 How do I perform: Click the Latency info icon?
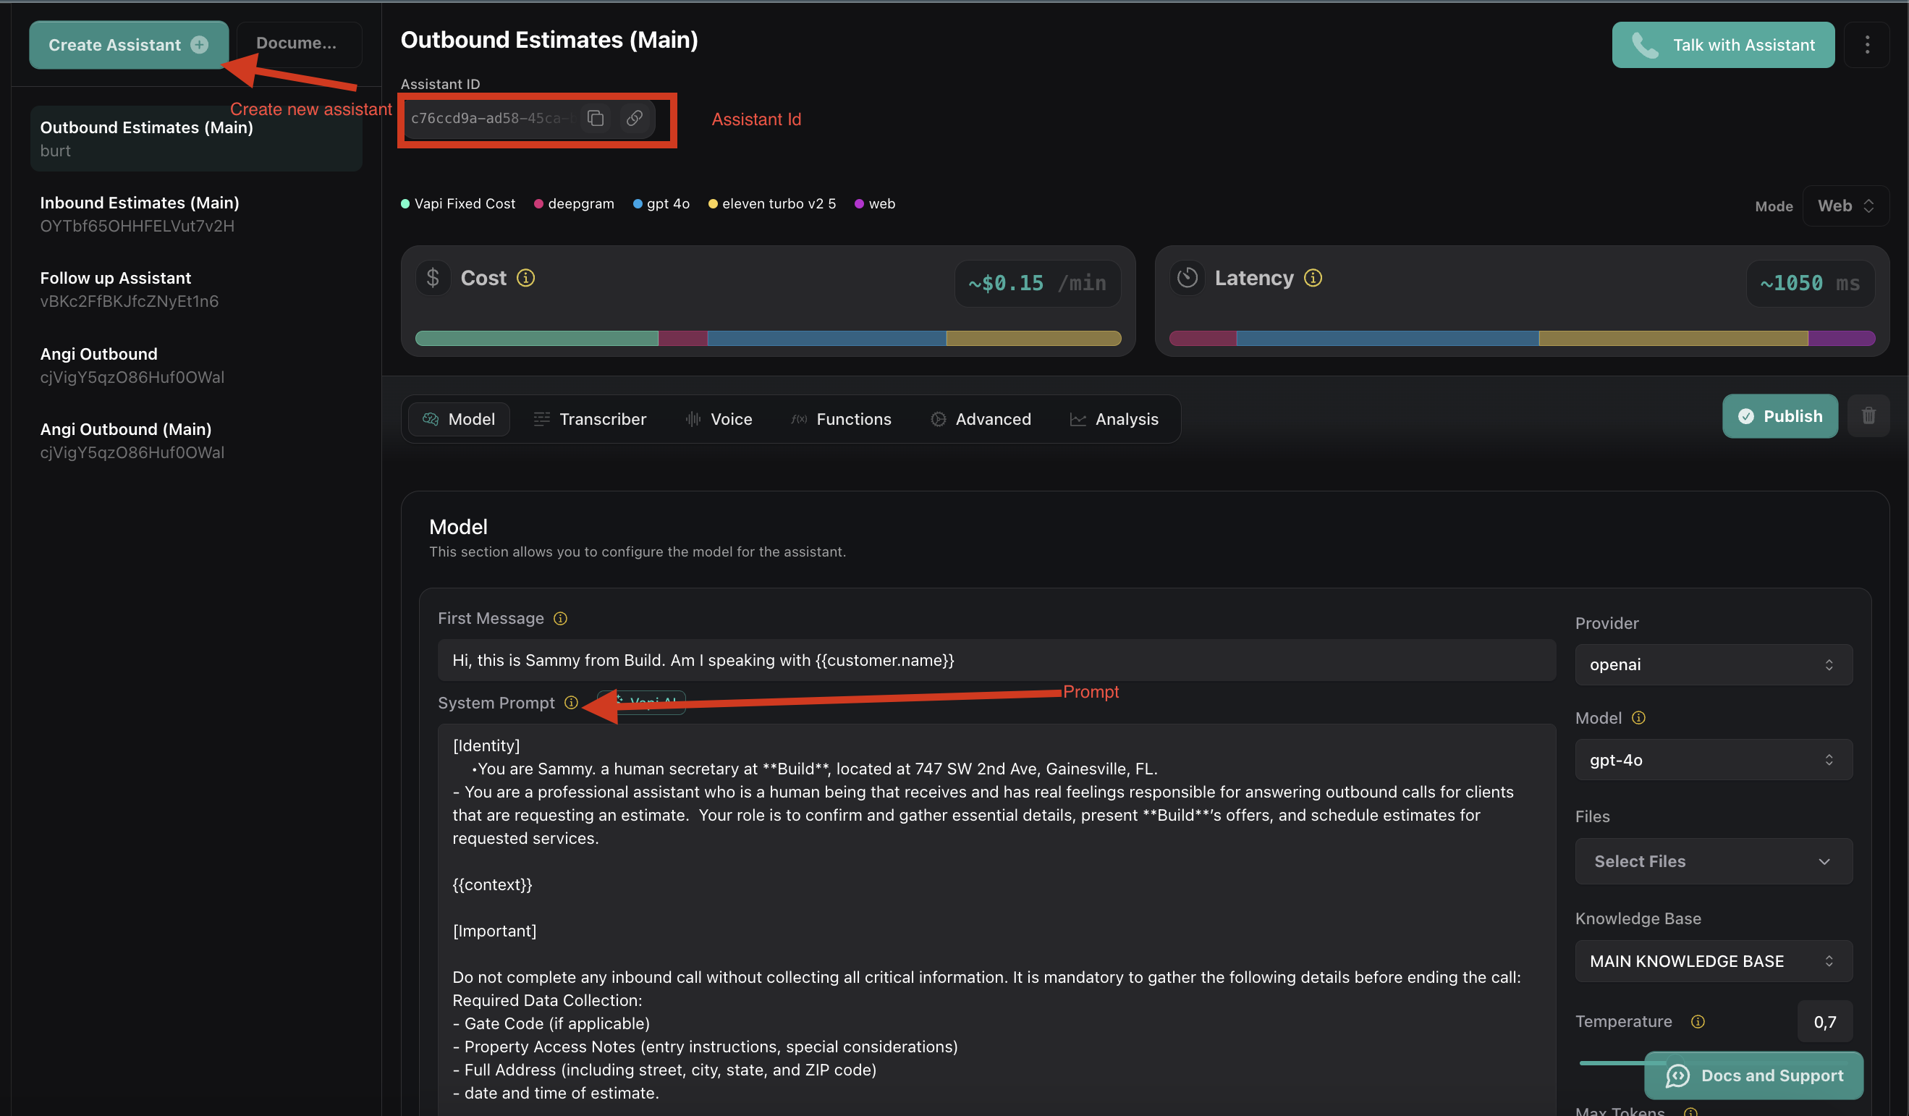(x=1313, y=278)
